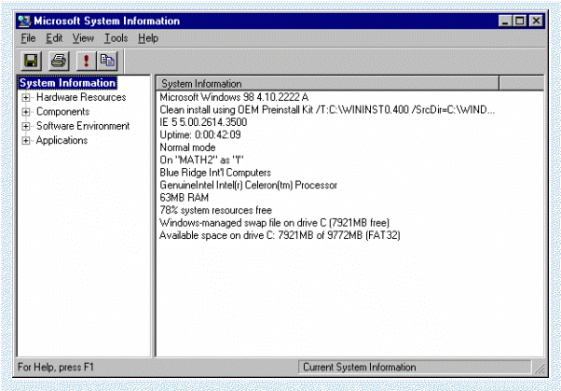Click the Microsoft Windows 98 4.10.2222 A line
This screenshot has height=391, width=561.
pos(234,97)
